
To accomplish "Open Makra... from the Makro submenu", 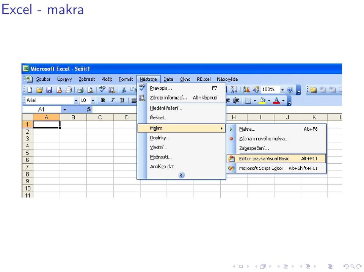I will point(276,129).
